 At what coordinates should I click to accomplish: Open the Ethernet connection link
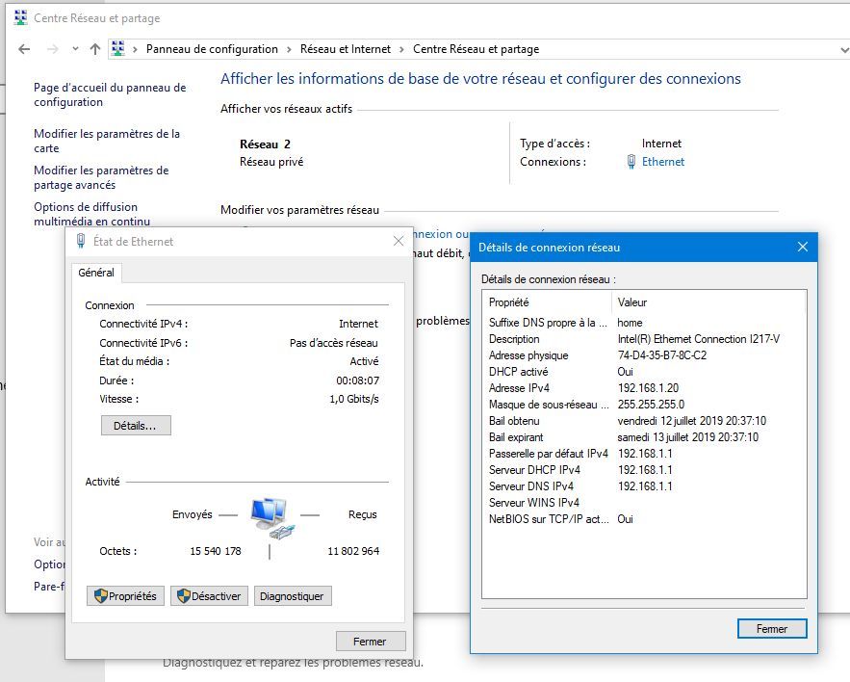point(662,162)
